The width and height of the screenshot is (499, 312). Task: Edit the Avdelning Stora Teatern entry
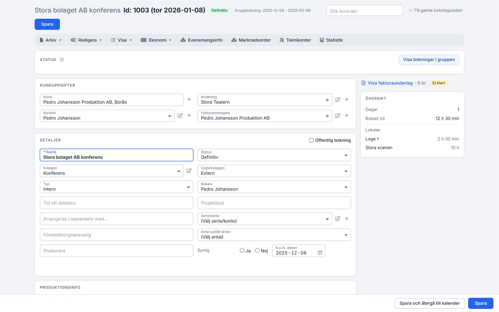[x=338, y=100]
